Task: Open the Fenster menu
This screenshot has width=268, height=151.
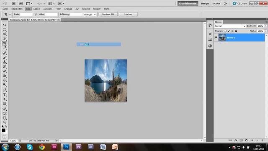Action: coord(97,9)
